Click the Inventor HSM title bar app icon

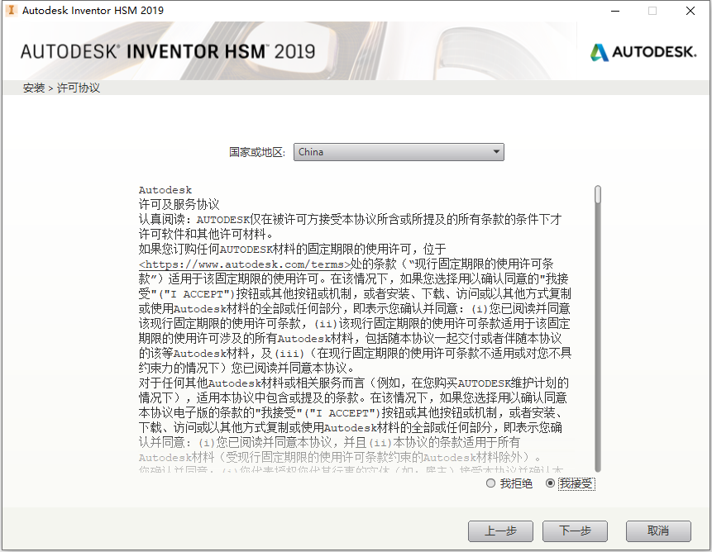click(12, 10)
